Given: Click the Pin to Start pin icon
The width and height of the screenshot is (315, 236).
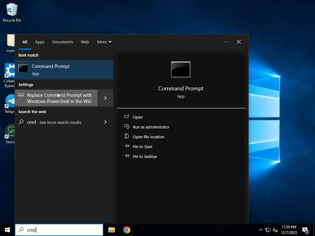Looking at the screenshot, I should pos(127,146).
